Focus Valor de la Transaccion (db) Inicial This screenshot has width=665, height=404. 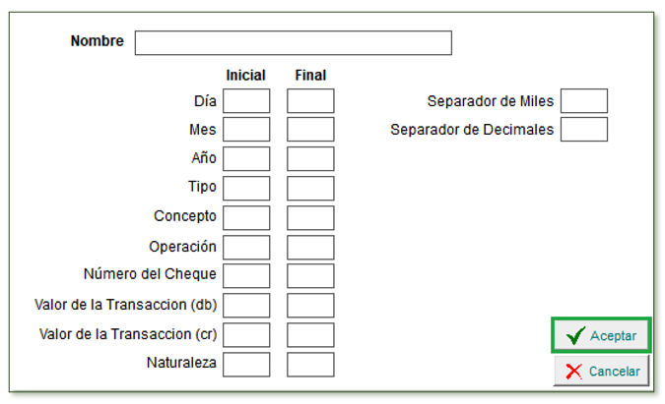pyautogui.click(x=246, y=306)
